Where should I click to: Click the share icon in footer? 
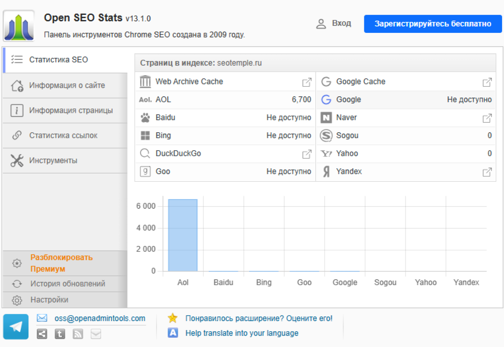tap(42, 334)
